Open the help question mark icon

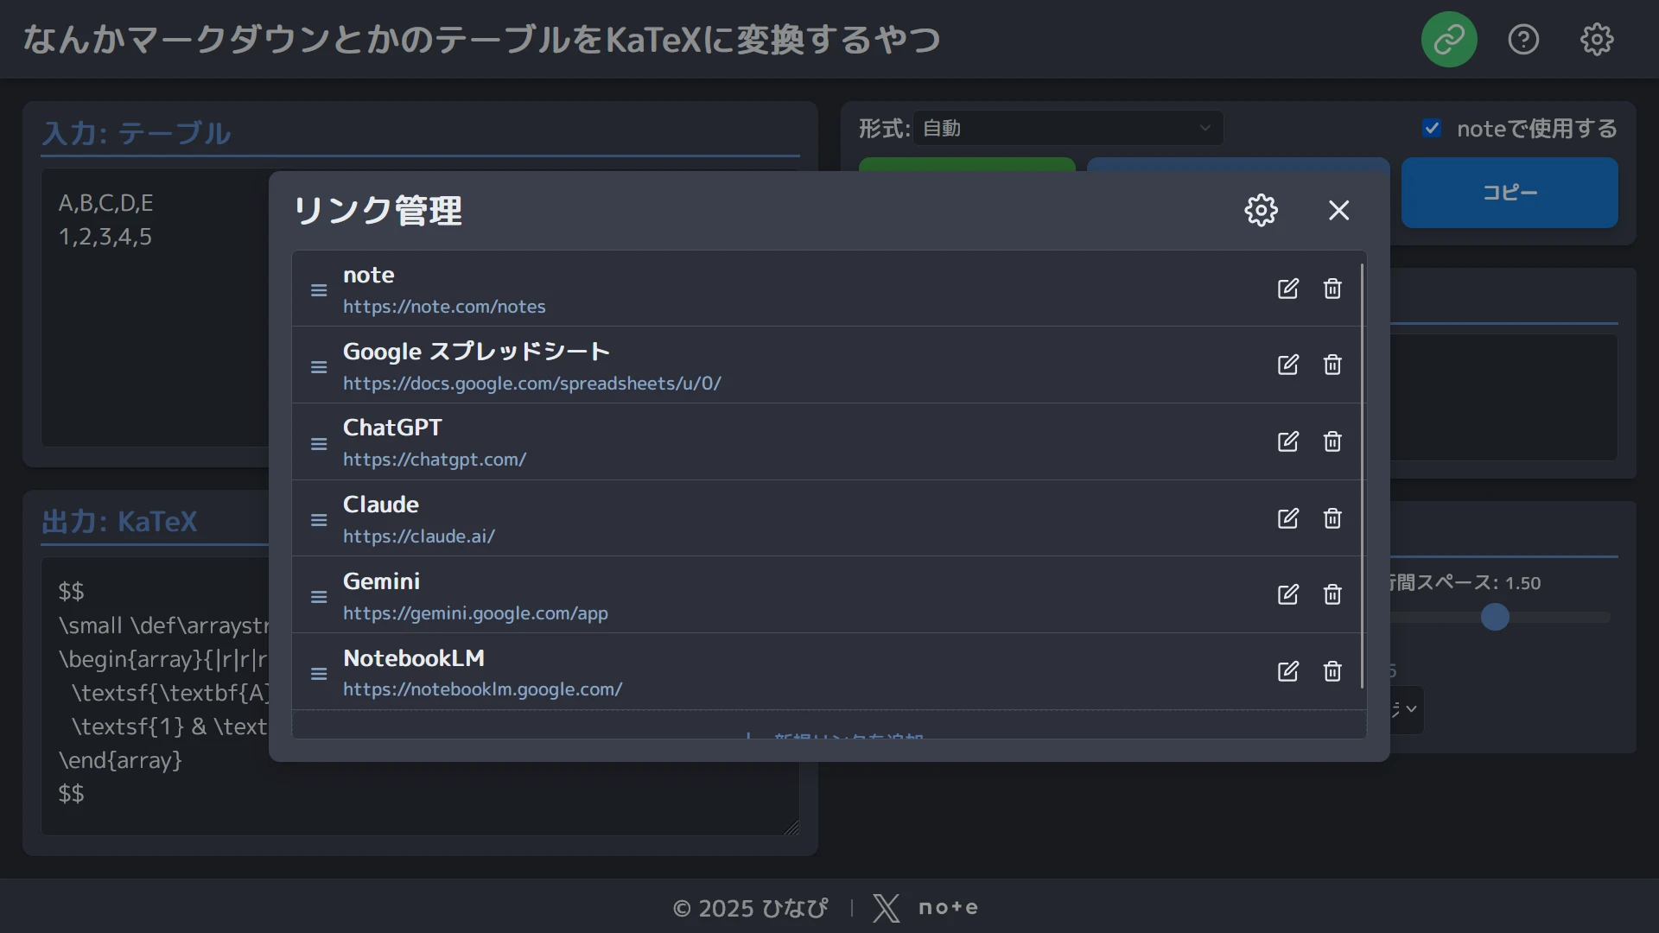pyautogui.click(x=1523, y=39)
